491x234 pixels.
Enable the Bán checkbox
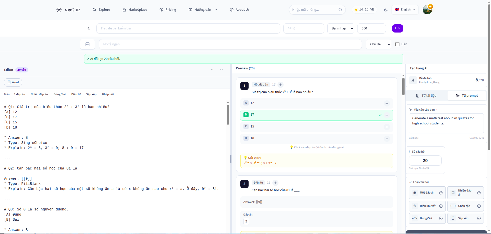click(x=397, y=44)
